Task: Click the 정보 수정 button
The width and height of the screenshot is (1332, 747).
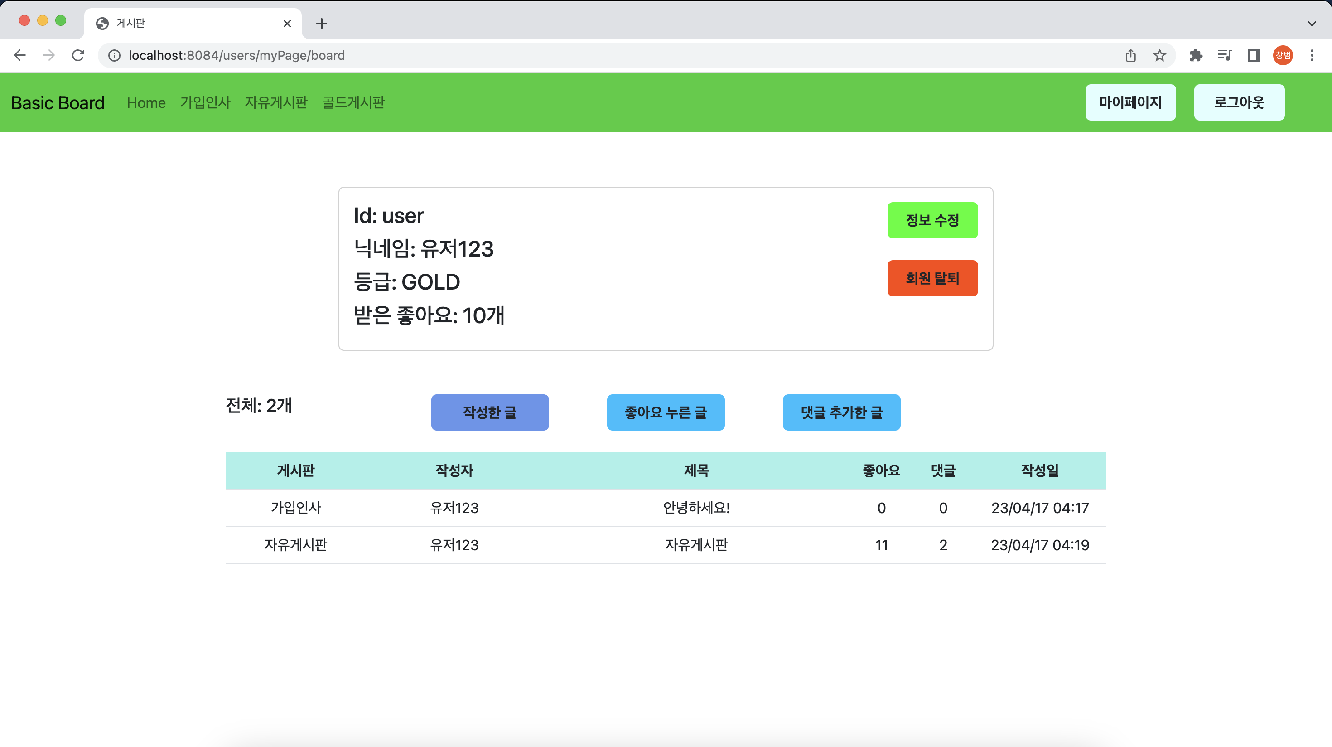Action: tap(932, 220)
